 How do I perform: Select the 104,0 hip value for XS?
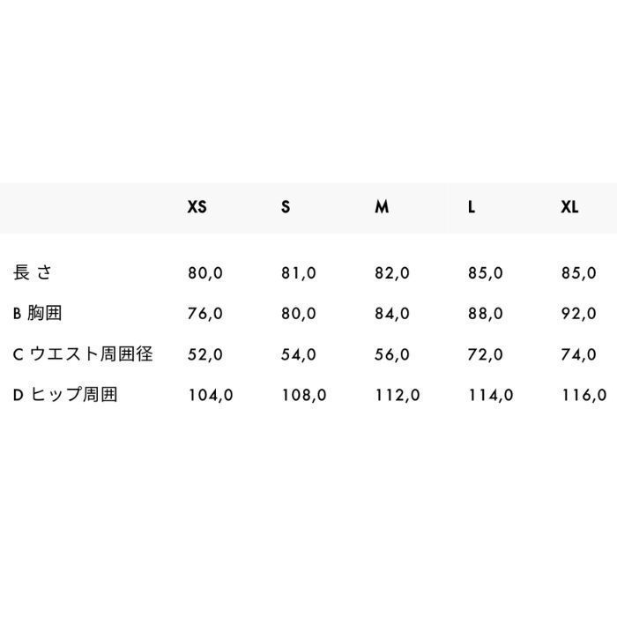[x=211, y=395]
